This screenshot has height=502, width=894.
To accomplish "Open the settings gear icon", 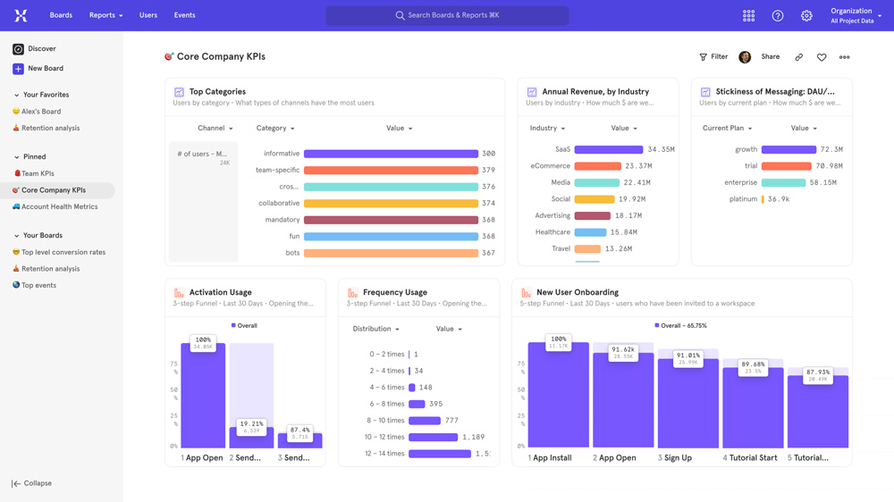I will pos(806,16).
